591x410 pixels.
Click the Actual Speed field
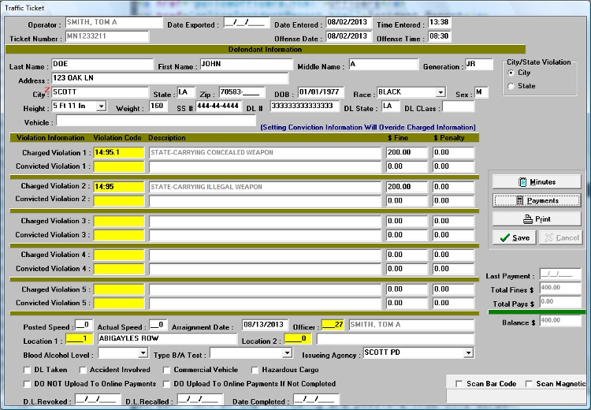coord(158,325)
